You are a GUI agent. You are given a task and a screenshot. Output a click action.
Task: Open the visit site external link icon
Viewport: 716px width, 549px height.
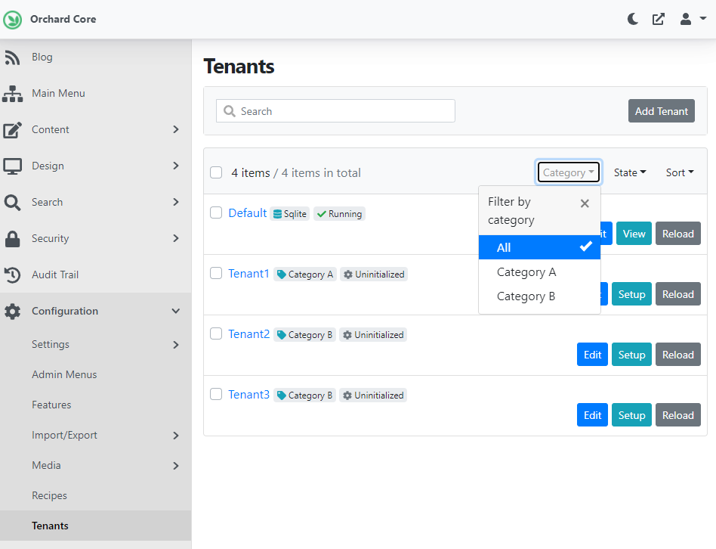[658, 19]
